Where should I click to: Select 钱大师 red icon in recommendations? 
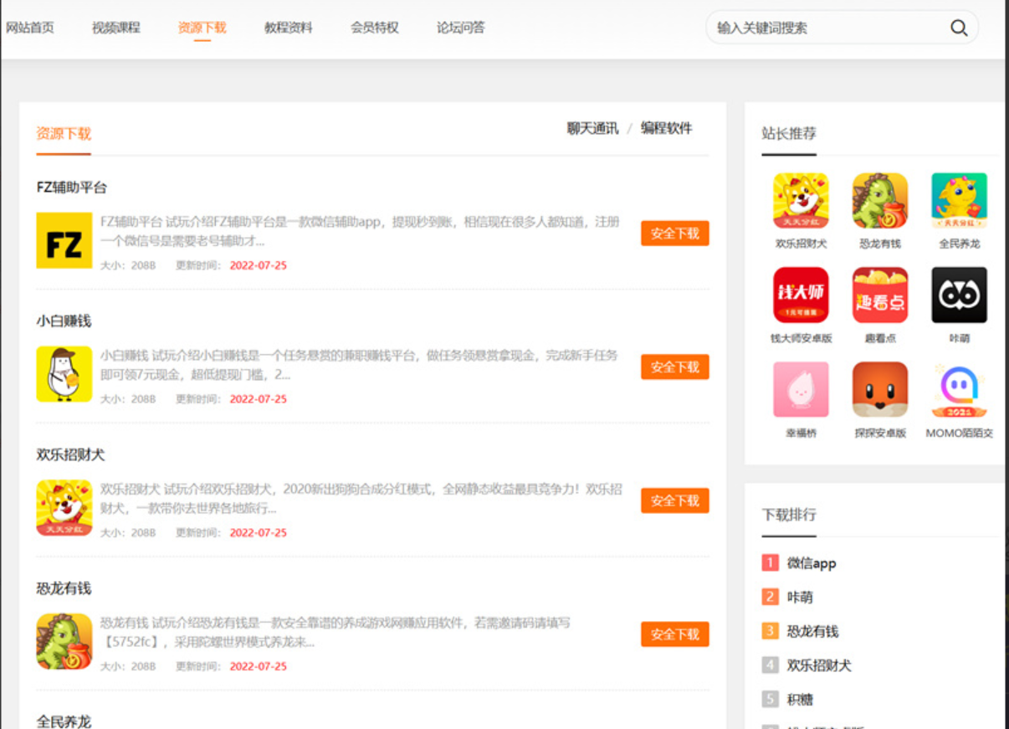[801, 295]
